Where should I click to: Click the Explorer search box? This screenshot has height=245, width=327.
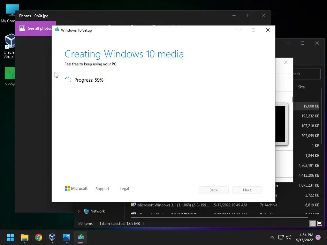click(x=307, y=74)
